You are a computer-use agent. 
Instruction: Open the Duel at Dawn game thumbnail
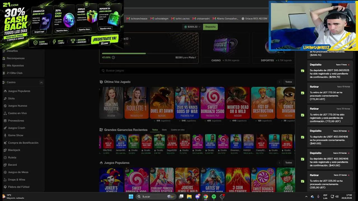tap(162, 103)
